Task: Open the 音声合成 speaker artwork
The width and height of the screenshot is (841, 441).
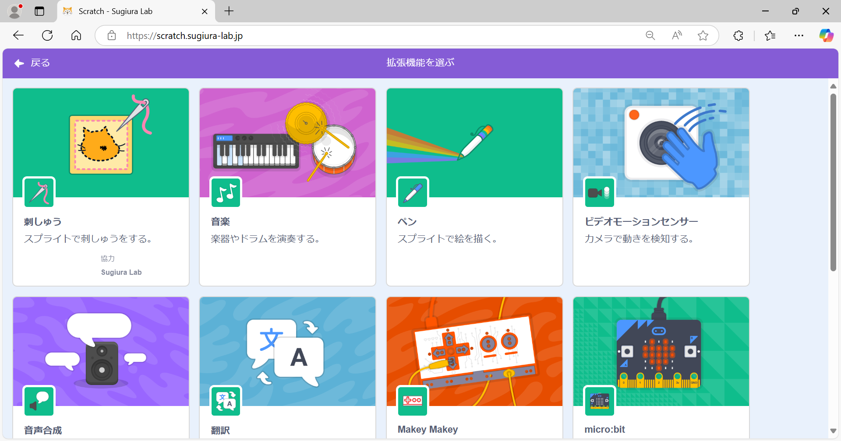Action: tap(101, 352)
